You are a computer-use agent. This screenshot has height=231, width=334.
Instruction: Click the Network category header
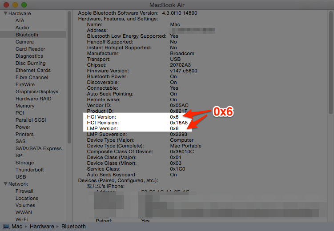18,184
